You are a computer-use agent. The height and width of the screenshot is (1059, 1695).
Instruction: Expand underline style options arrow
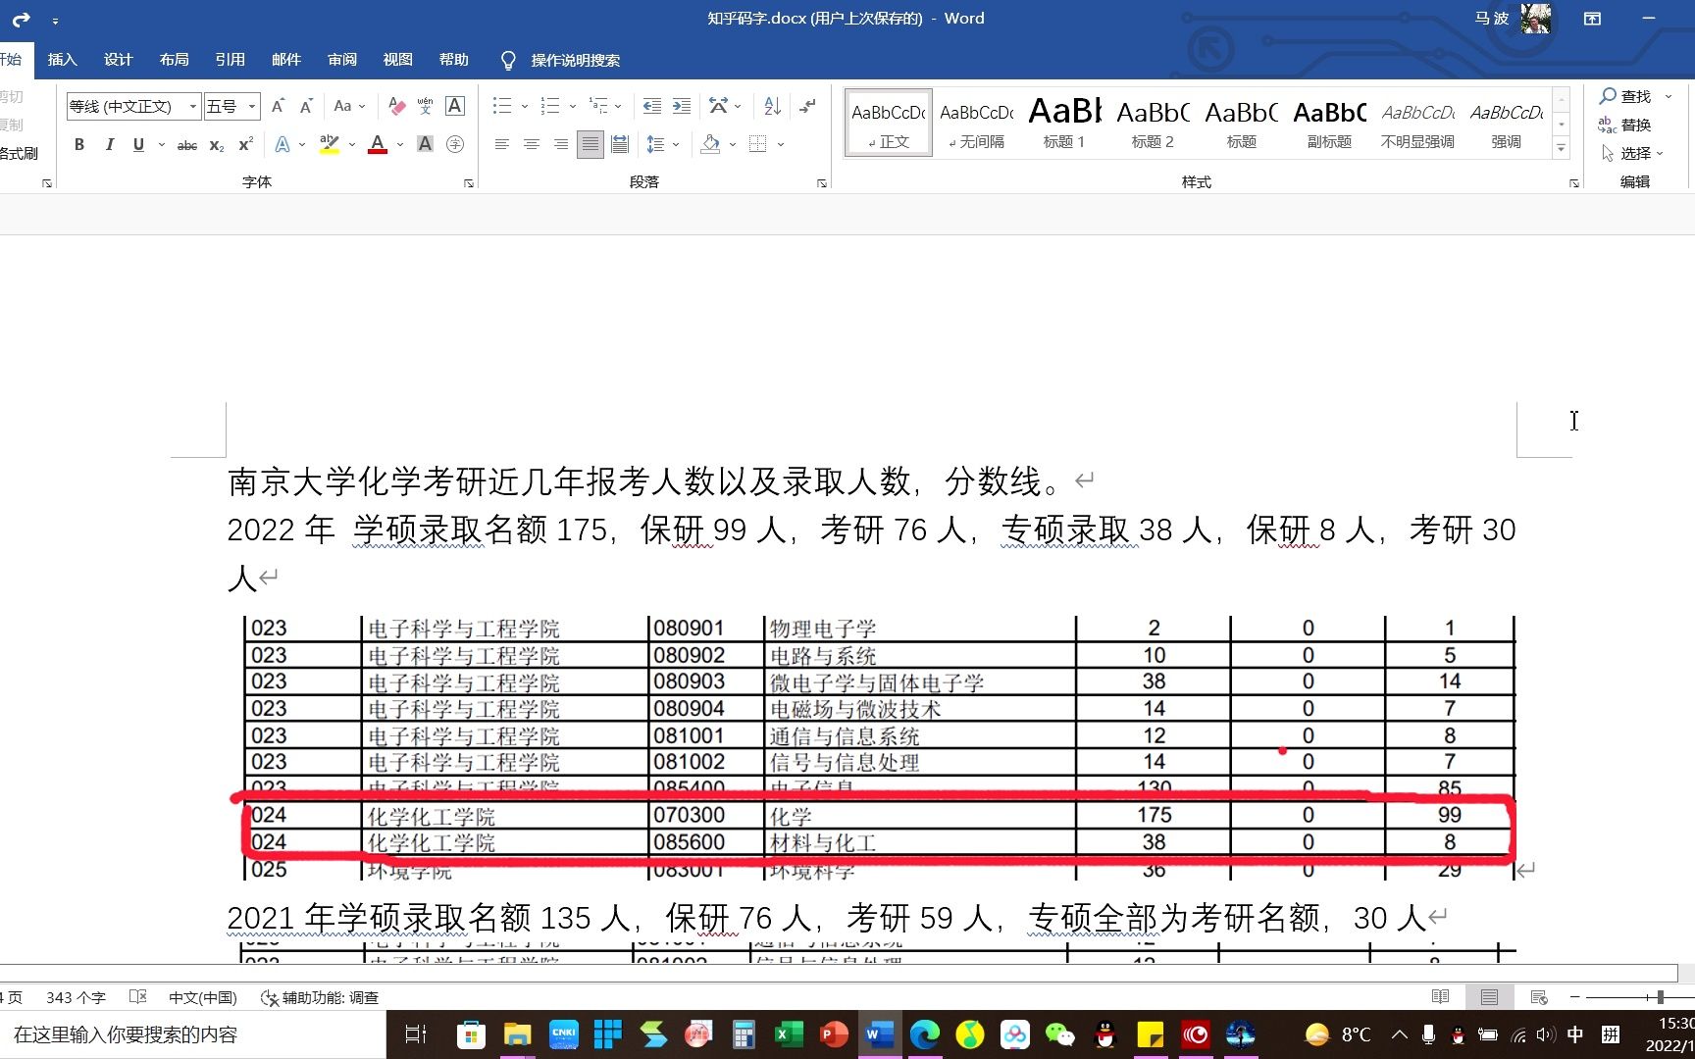(161, 144)
